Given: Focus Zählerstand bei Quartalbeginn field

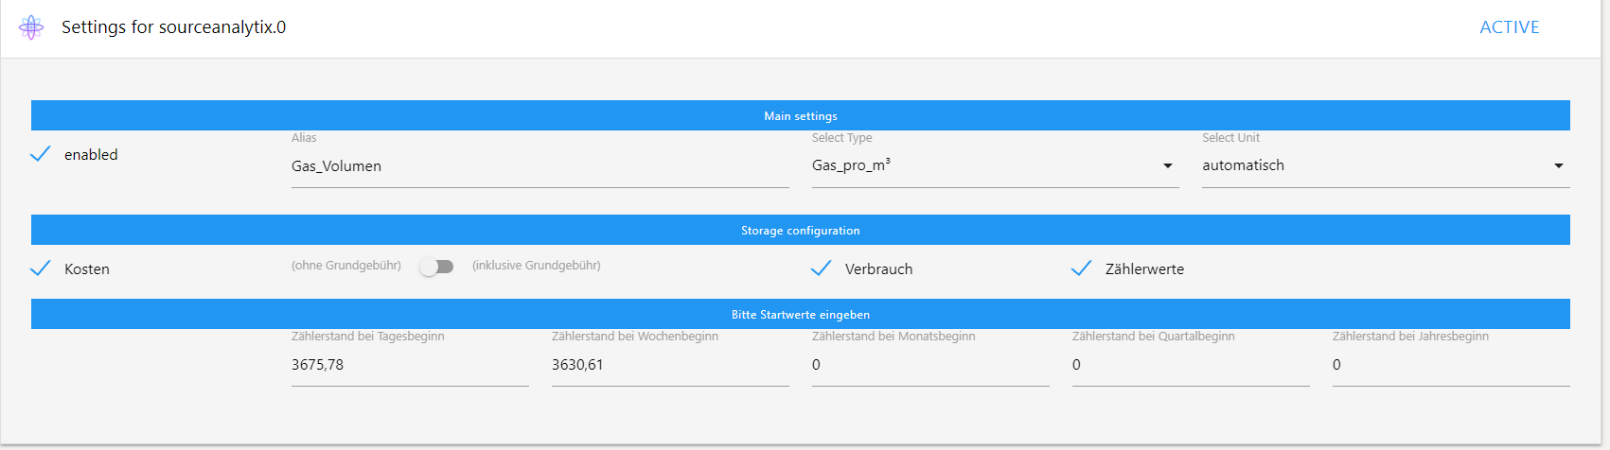Looking at the screenshot, I should coord(1190,365).
